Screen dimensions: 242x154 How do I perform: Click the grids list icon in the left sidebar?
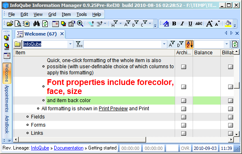[7, 47]
